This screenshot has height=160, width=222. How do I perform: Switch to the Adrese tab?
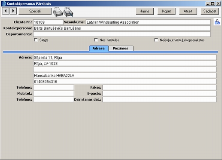point(99,48)
